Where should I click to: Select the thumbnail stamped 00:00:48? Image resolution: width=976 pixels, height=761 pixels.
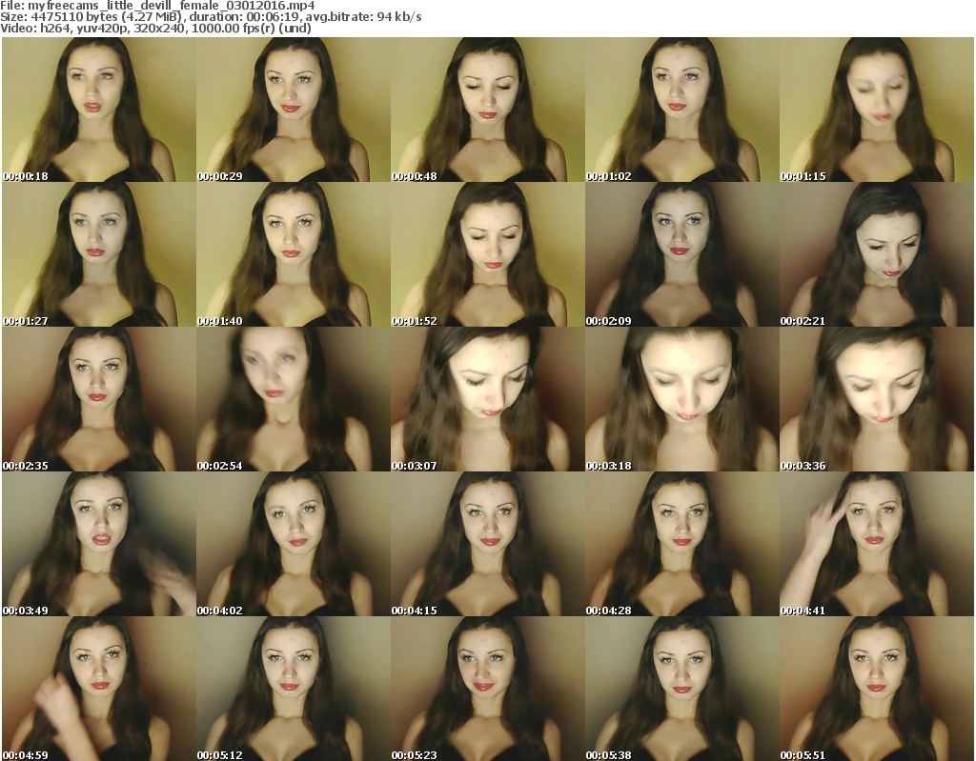pos(487,110)
